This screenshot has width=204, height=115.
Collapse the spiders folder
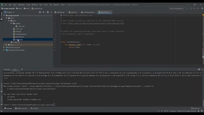(11, 23)
